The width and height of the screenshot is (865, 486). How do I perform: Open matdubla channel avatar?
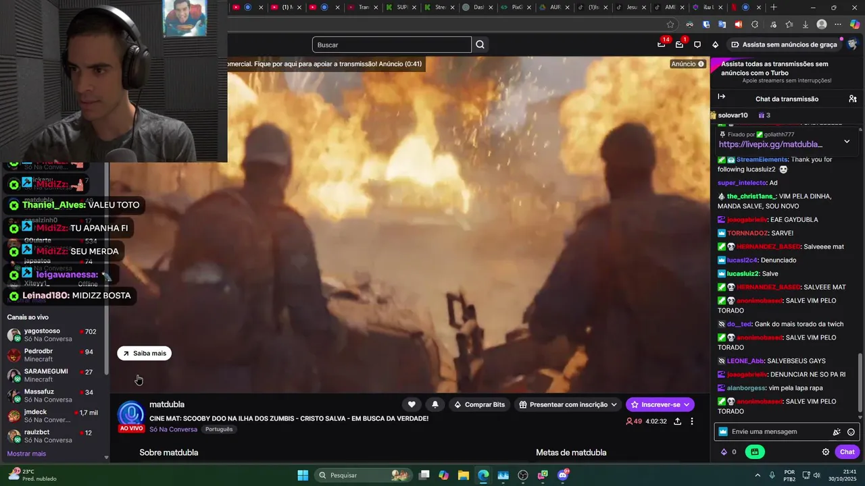point(131,414)
